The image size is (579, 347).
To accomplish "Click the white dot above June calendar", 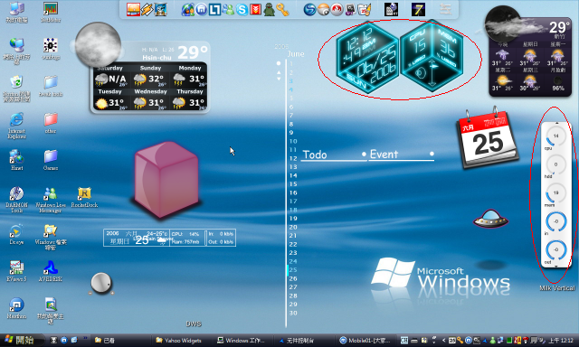I will click(279, 63).
